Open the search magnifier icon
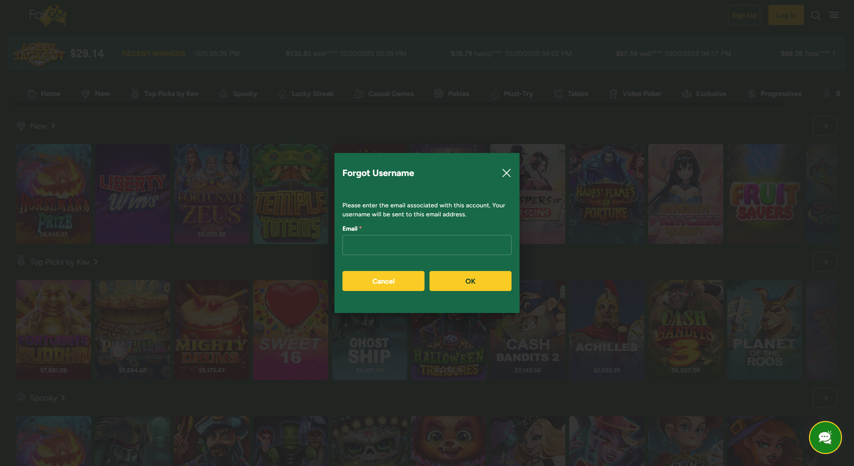 (816, 15)
